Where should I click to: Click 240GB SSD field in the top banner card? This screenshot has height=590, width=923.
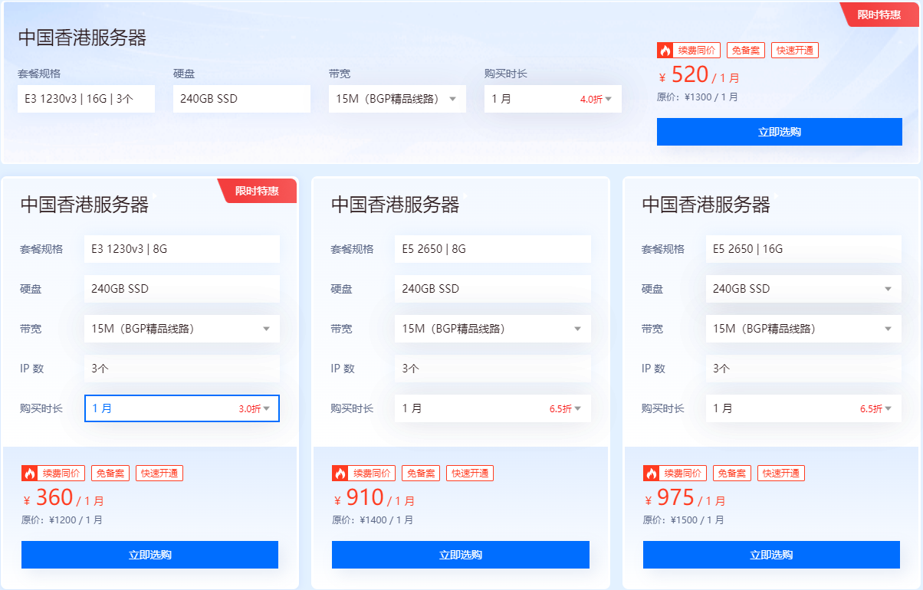241,99
